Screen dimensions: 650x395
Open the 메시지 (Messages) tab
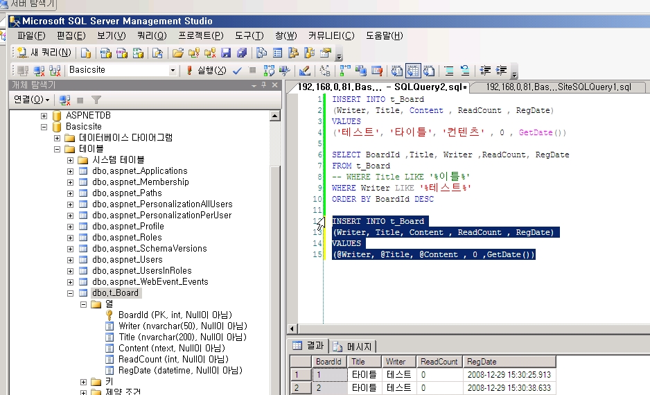coord(353,346)
